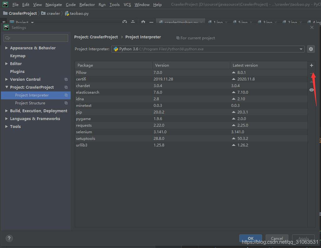Viewport: 321px width, 248px height.
Task: Expand Appearance & Behavior section
Action: click(7, 48)
